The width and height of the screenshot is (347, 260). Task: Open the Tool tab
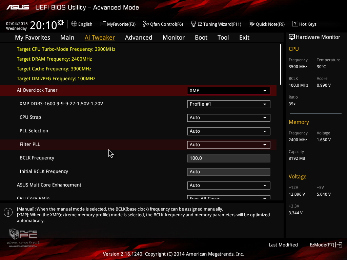[x=223, y=38]
